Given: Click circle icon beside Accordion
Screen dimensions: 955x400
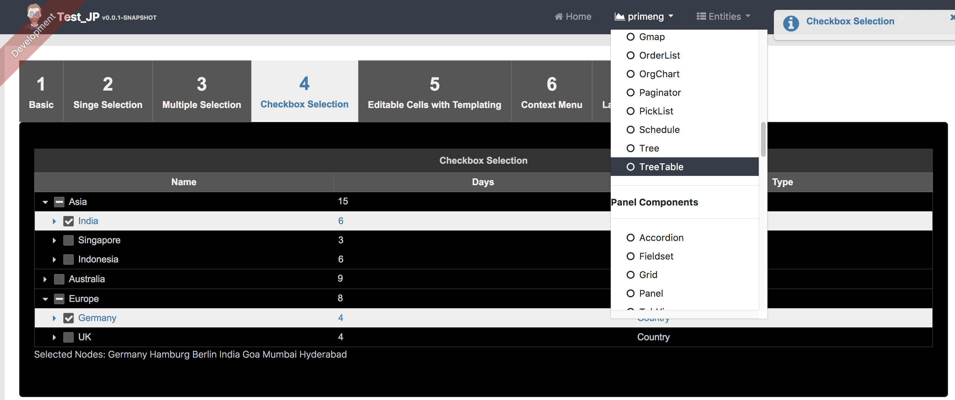Looking at the screenshot, I should 630,238.
